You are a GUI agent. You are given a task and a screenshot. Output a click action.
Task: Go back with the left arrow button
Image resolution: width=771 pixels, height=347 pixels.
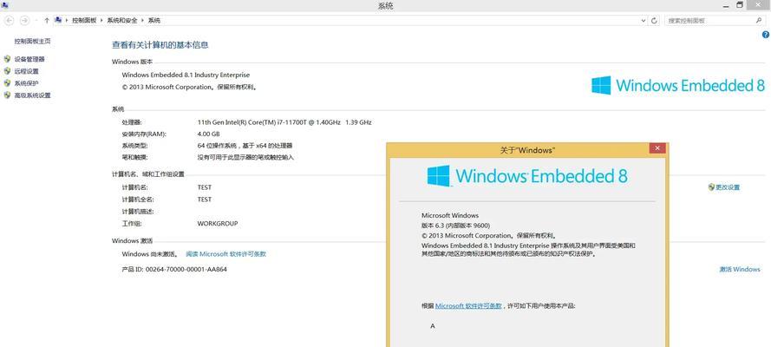click(x=9, y=21)
